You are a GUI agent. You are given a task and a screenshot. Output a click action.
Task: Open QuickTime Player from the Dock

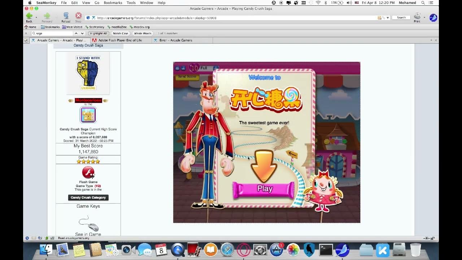178,250
